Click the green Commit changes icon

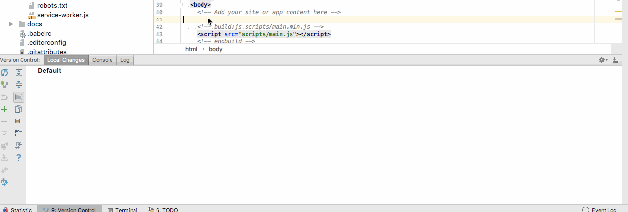coord(4,85)
